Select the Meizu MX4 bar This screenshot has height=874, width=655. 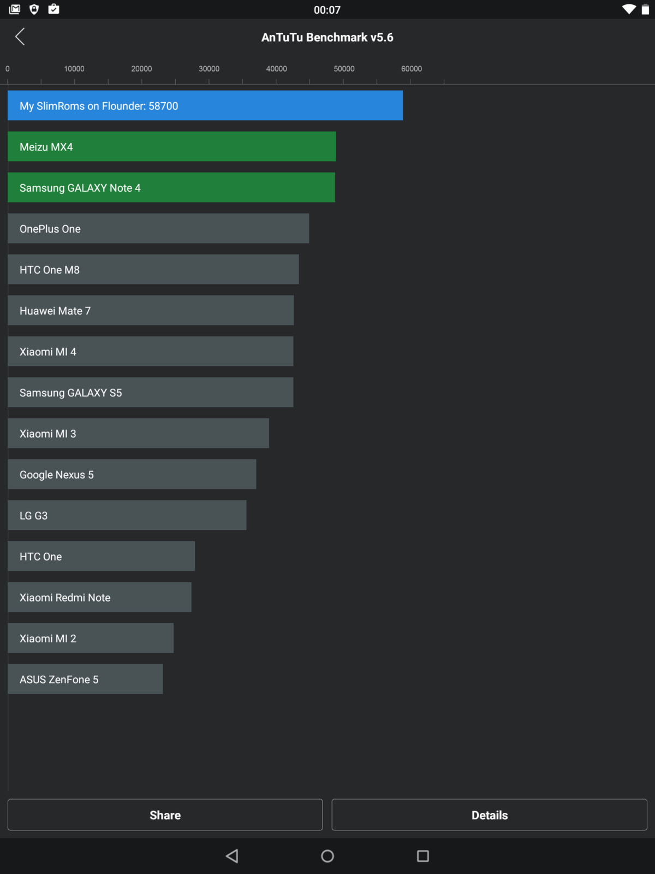[172, 146]
